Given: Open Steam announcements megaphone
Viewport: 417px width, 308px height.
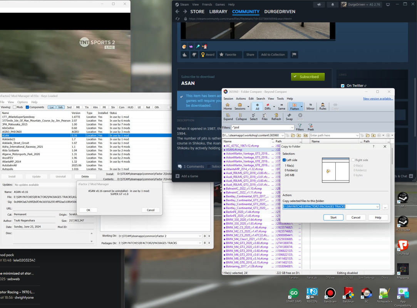Looking at the screenshot, I should pos(319,5).
